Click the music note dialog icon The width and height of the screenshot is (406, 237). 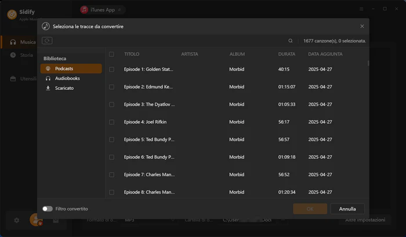(x=46, y=26)
